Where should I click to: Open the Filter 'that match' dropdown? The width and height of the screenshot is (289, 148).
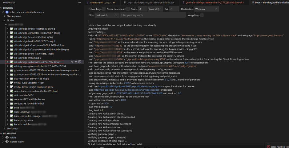pos(106,15)
